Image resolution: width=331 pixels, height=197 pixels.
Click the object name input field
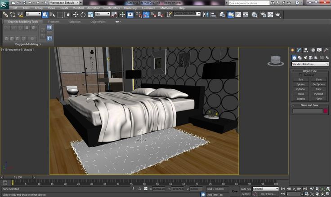(307, 111)
